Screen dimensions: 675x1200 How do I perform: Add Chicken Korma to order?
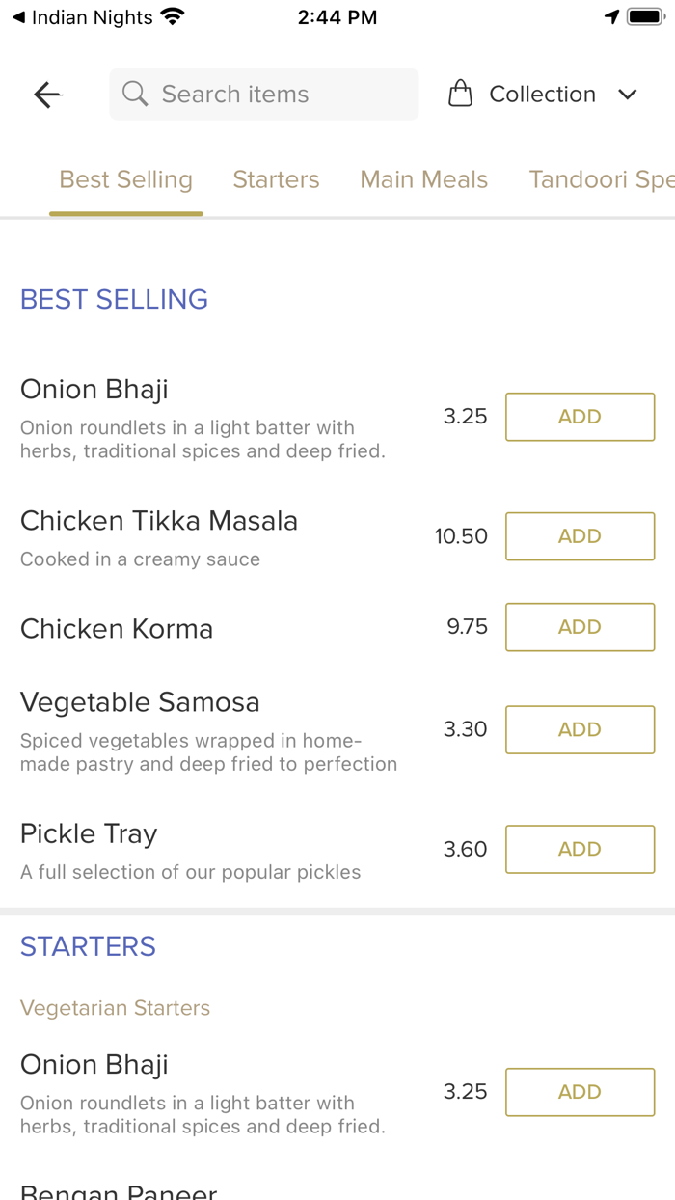[x=580, y=627]
